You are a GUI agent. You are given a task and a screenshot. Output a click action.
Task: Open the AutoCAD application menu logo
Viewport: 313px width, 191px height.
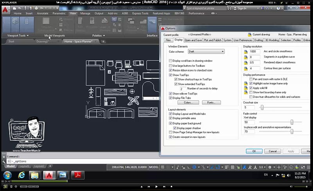pyautogui.click(x=5, y=10)
